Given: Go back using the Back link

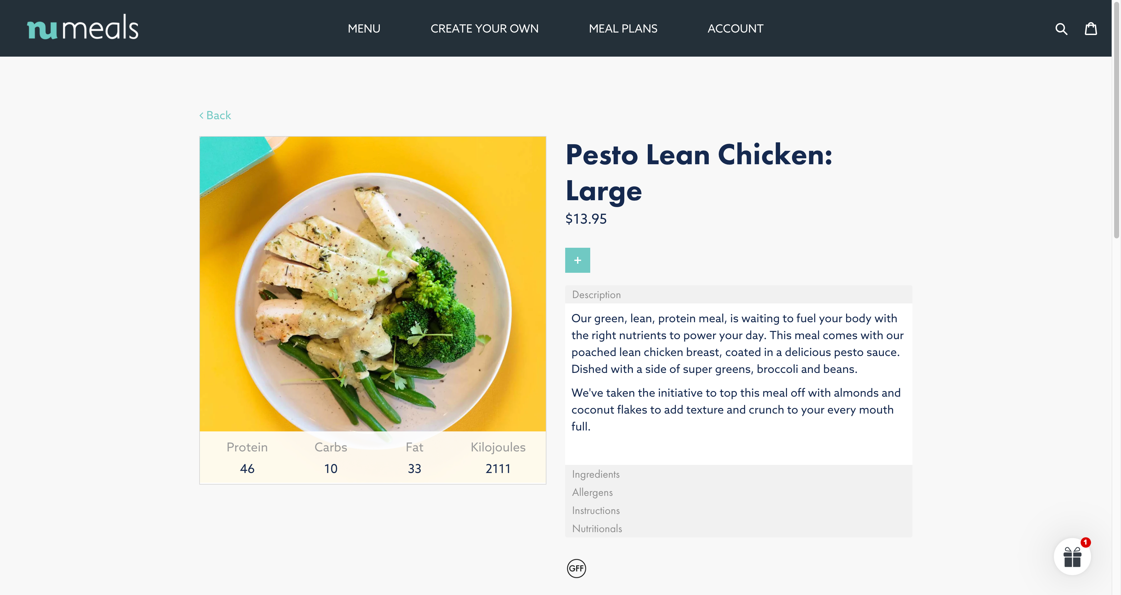Looking at the screenshot, I should click(216, 115).
